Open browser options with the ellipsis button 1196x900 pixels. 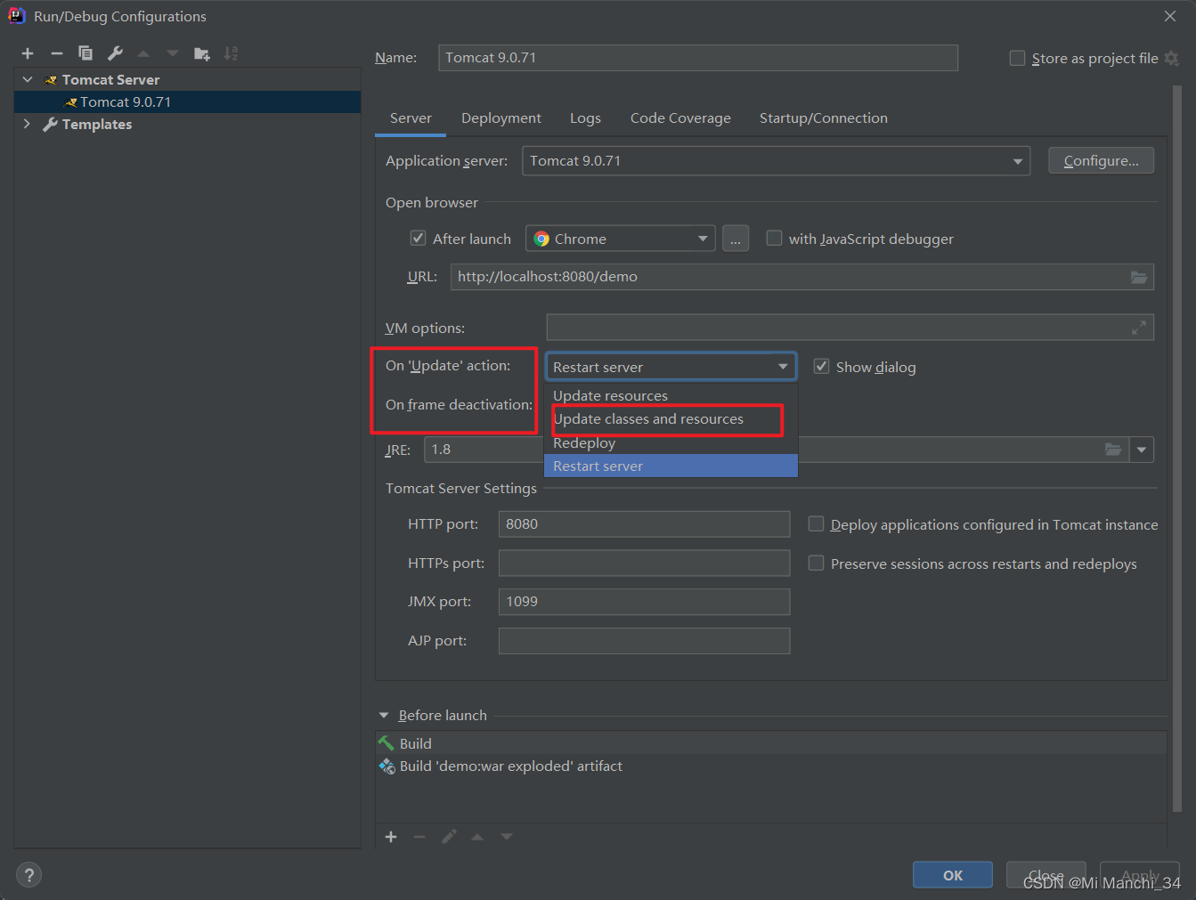736,239
